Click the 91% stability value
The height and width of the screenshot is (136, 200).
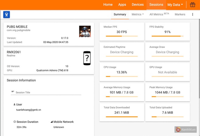pos(168,32)
